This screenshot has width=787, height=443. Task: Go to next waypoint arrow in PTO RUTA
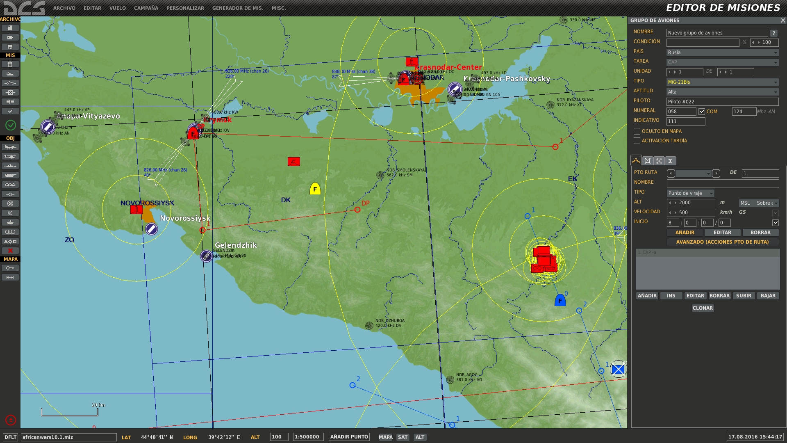pos(716,174)
